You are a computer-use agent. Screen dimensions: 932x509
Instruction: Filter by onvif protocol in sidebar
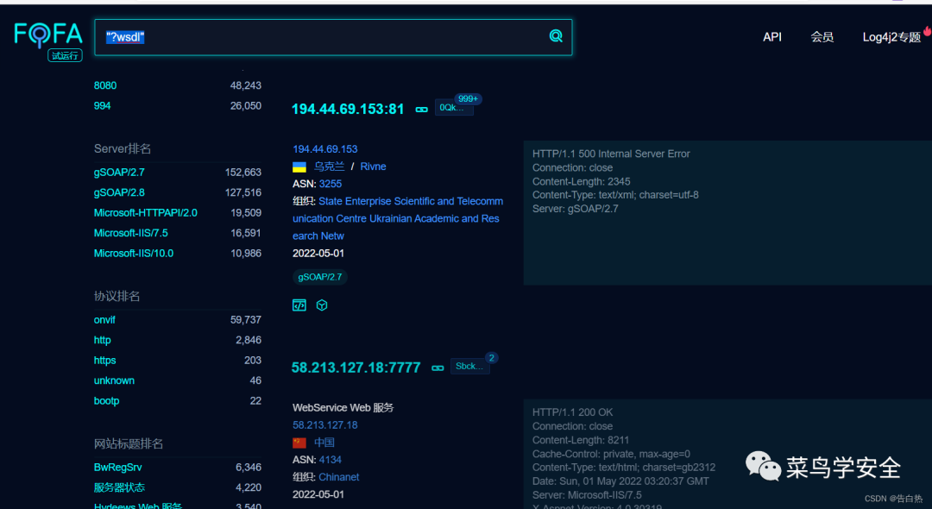point(104,320)
